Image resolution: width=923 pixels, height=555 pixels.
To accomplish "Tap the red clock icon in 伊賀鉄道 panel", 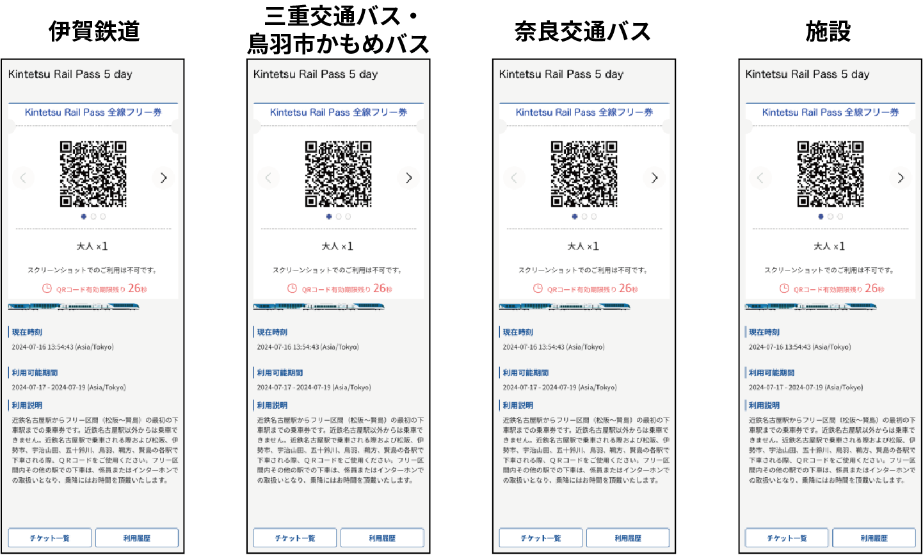I will pos(47,288).
